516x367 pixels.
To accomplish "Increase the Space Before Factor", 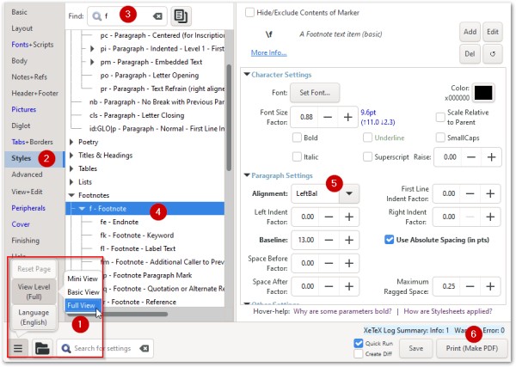I will pos(349,263).
